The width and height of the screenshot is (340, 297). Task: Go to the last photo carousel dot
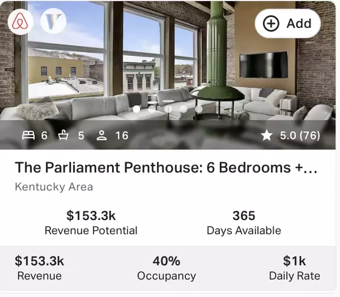point(199,109)
